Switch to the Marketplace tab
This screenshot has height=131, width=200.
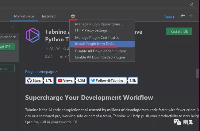24,16
